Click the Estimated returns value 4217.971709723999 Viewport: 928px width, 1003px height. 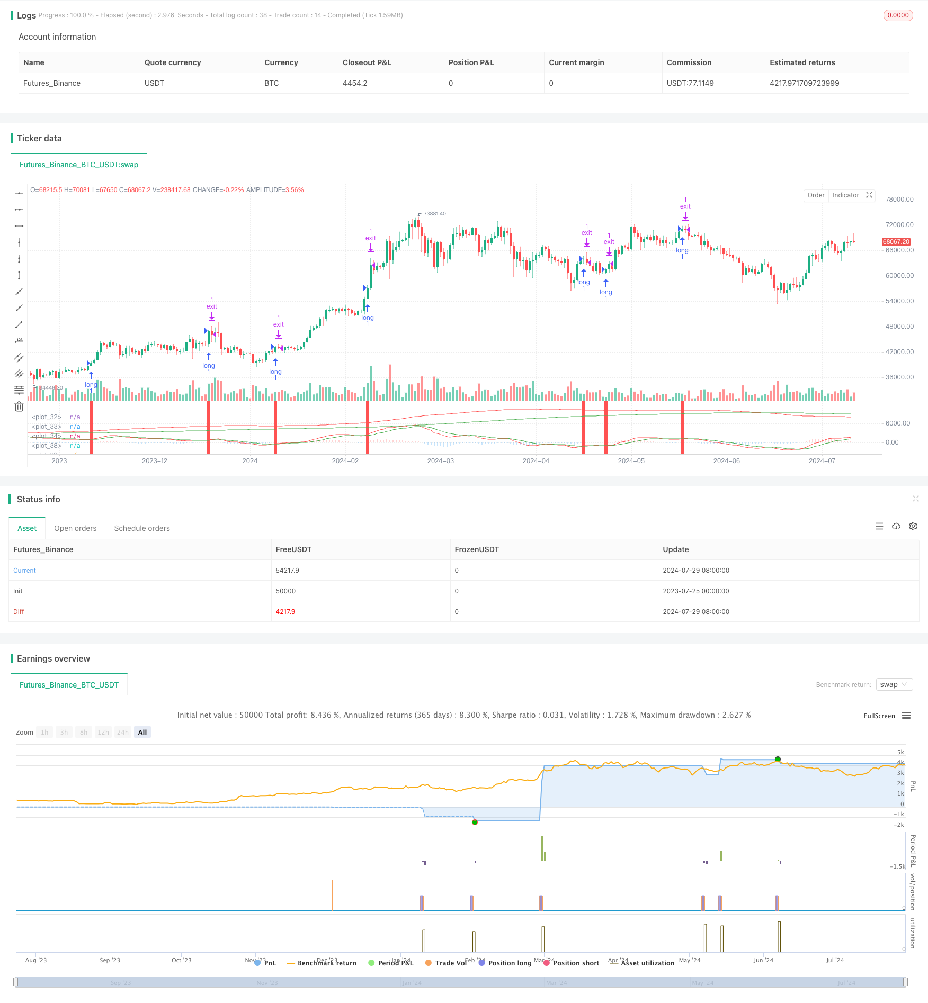coord(805,83)
